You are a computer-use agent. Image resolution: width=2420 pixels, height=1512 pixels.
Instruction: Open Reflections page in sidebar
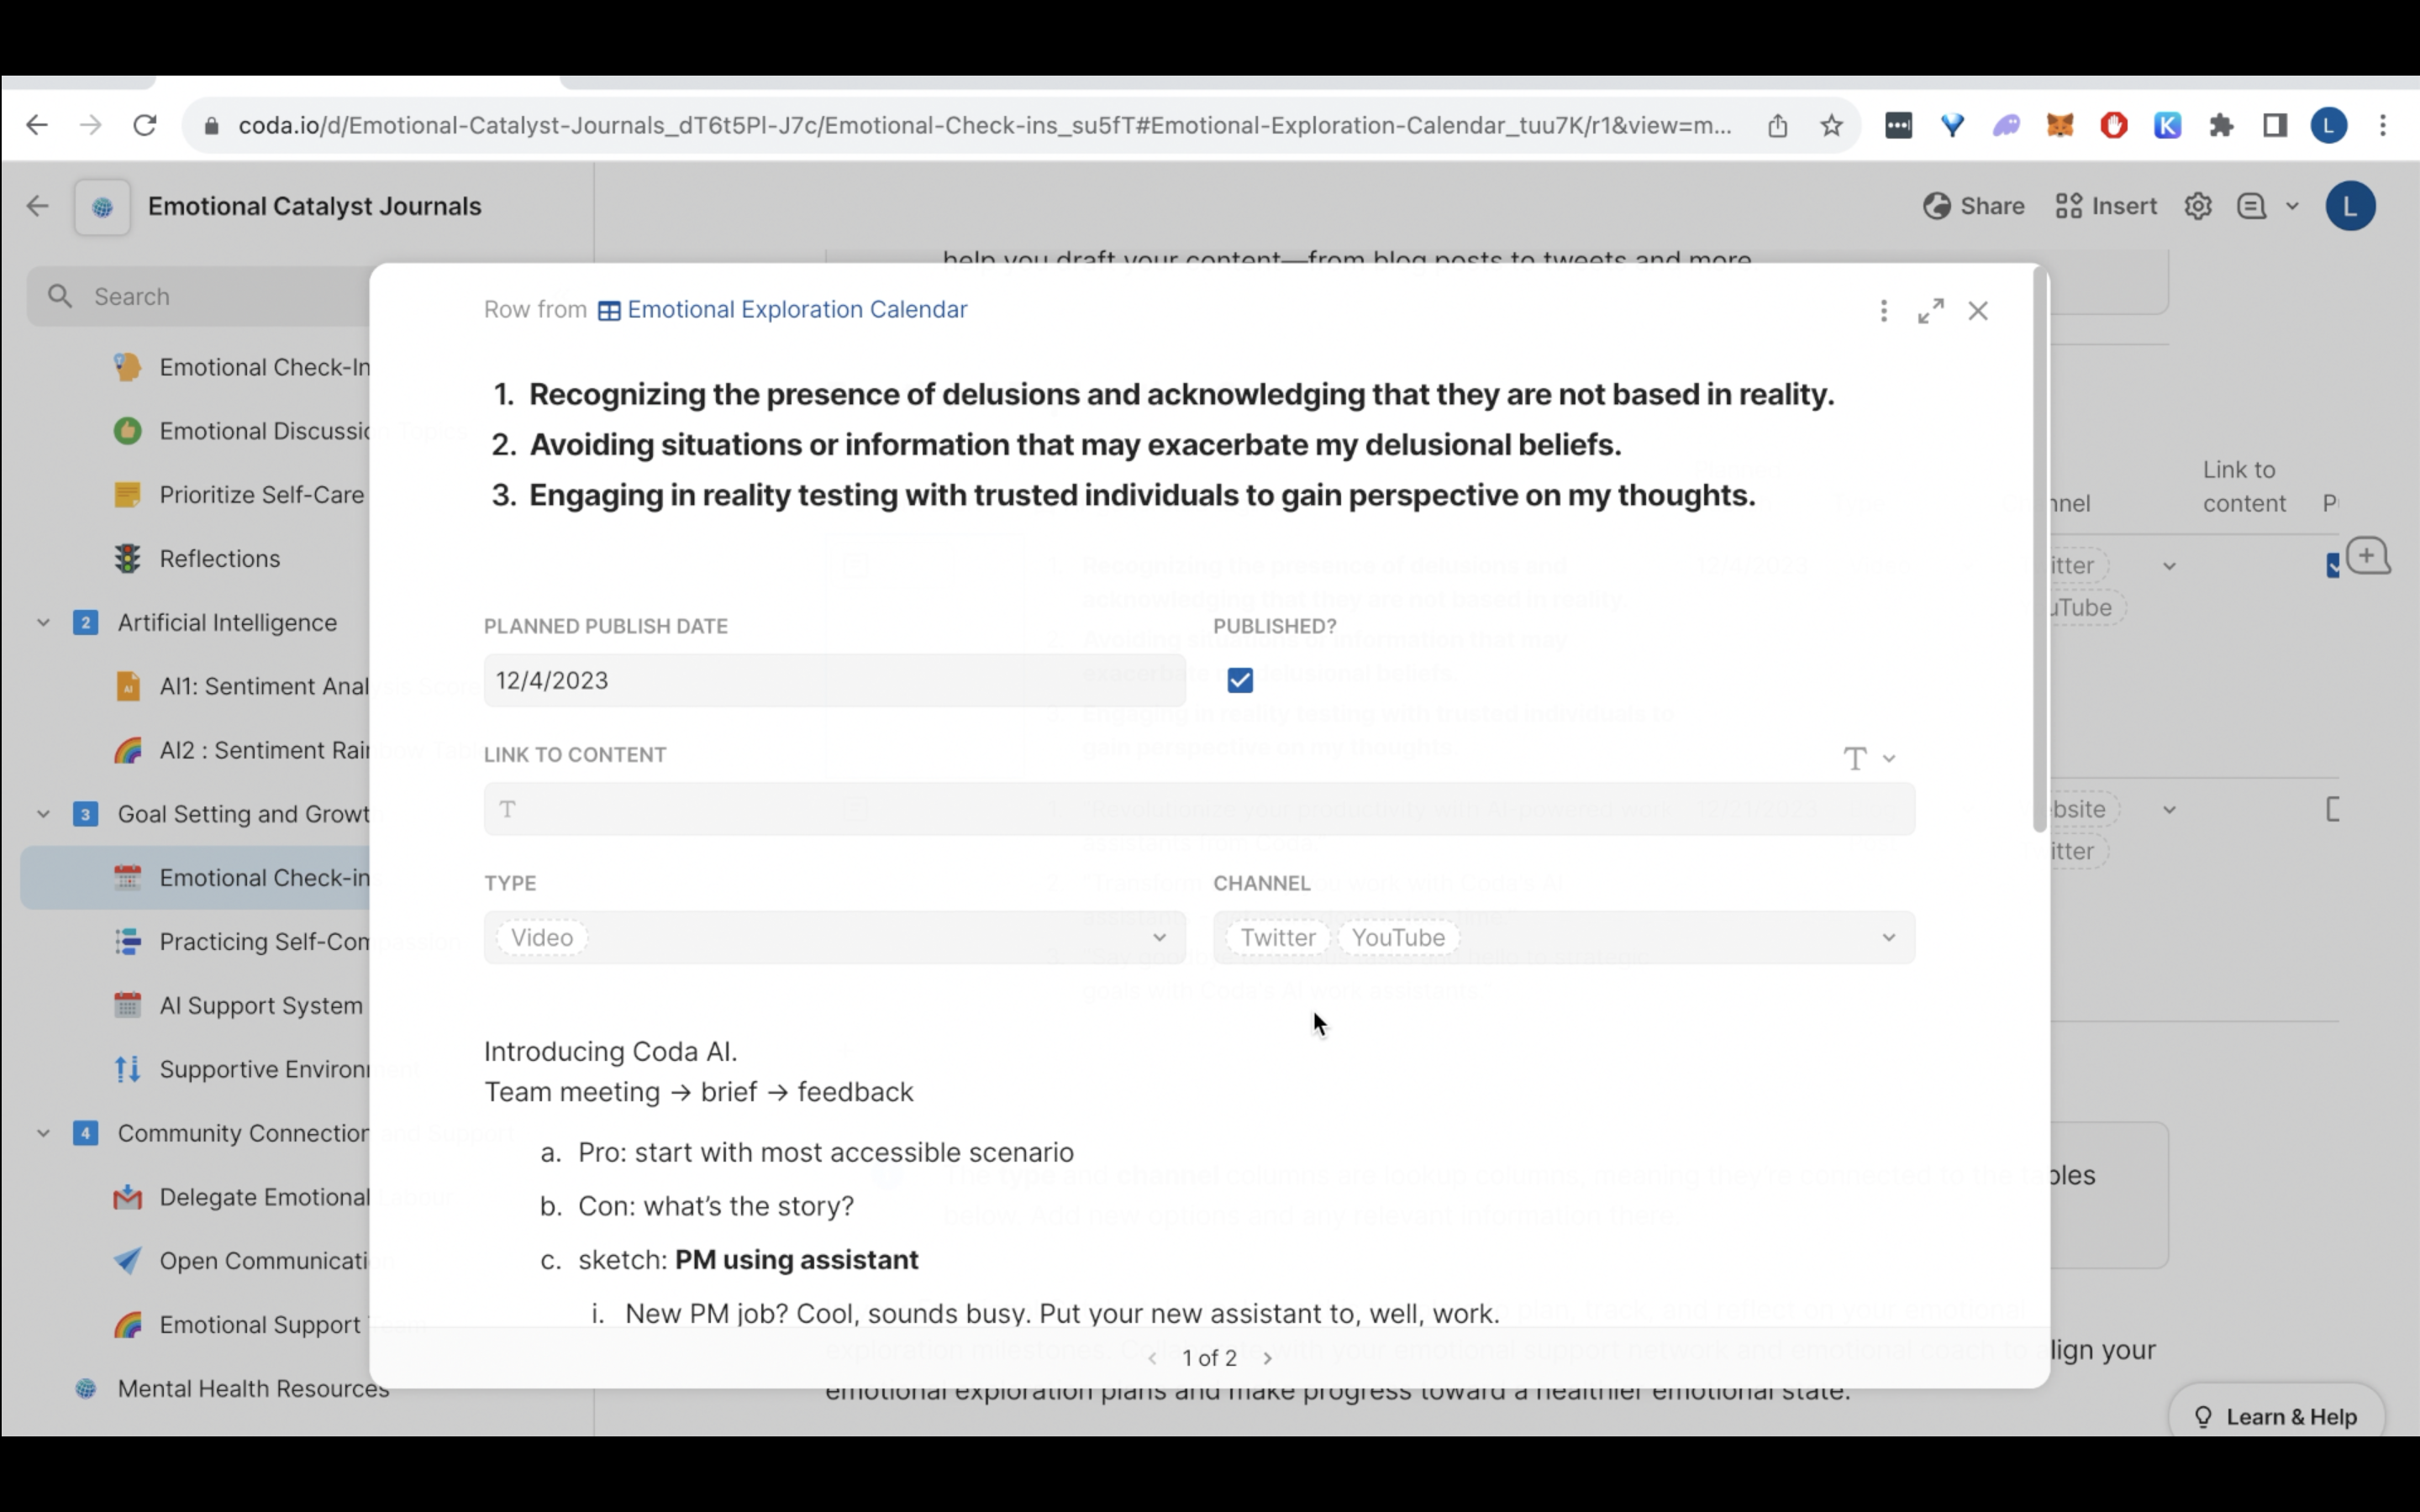(219, 559)
